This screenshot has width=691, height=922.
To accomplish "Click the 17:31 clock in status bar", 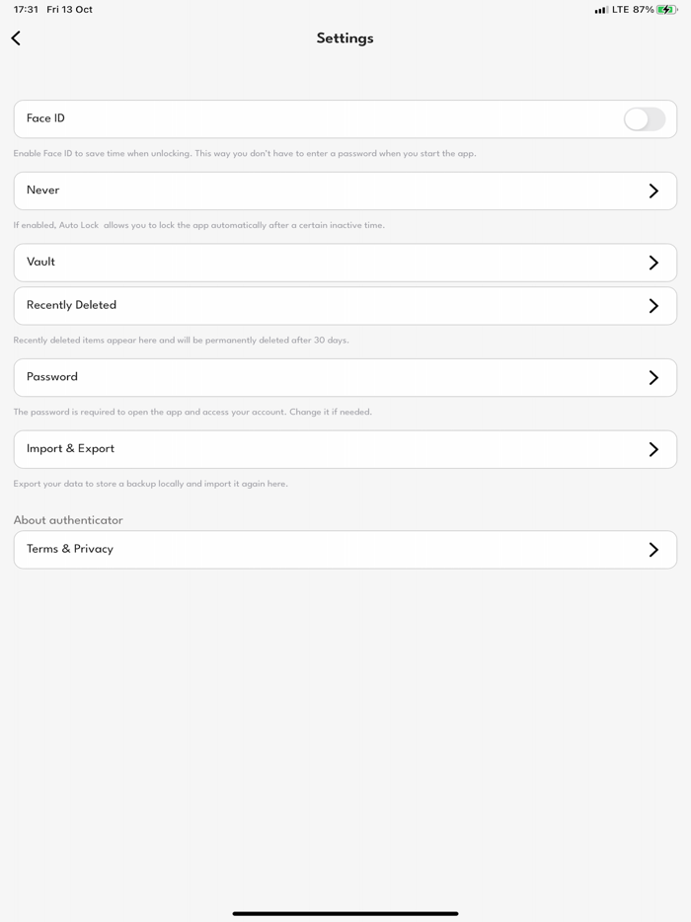I will pyautogui.click(x=24, y=10).
